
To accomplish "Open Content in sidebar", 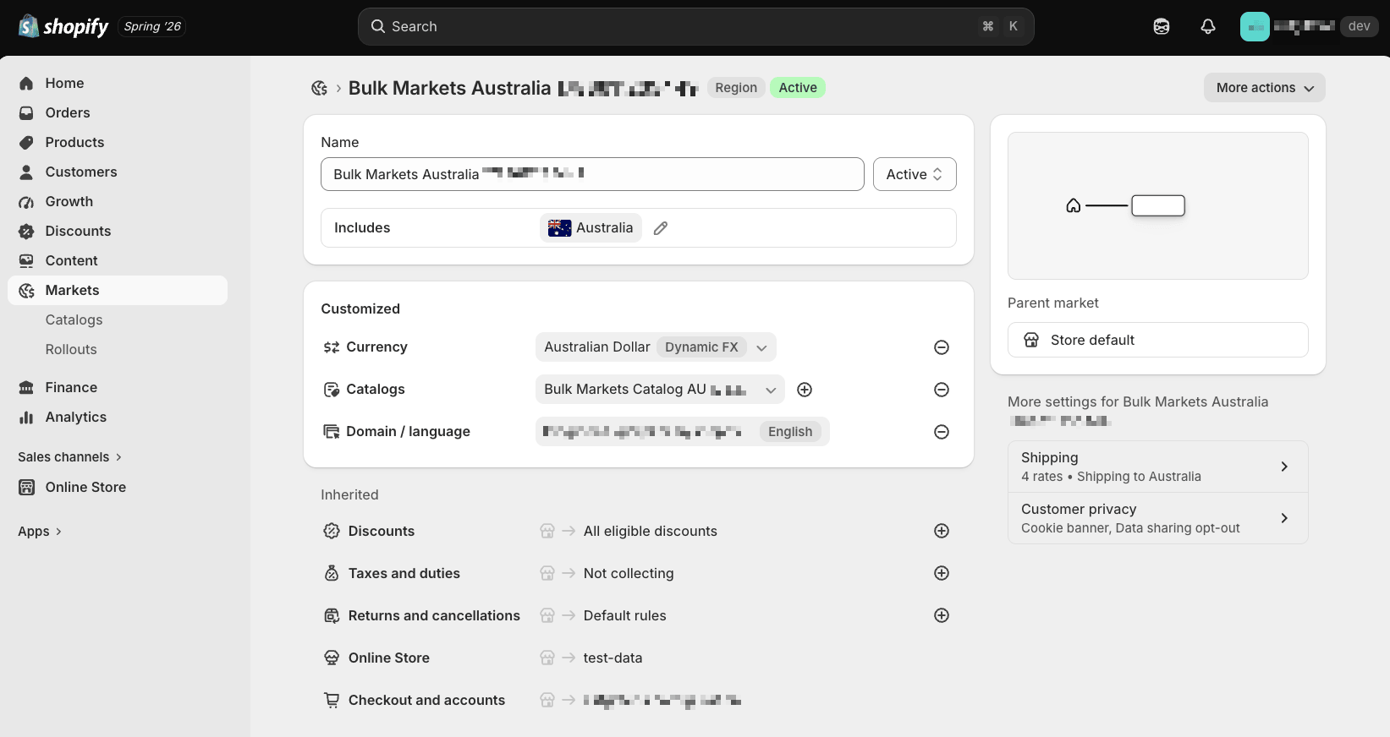I will [118, 260].
